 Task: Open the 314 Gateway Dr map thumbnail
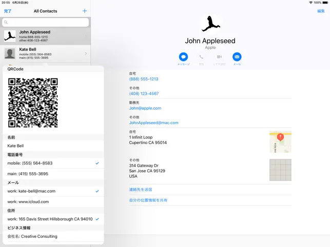click(x=280, y=170)
